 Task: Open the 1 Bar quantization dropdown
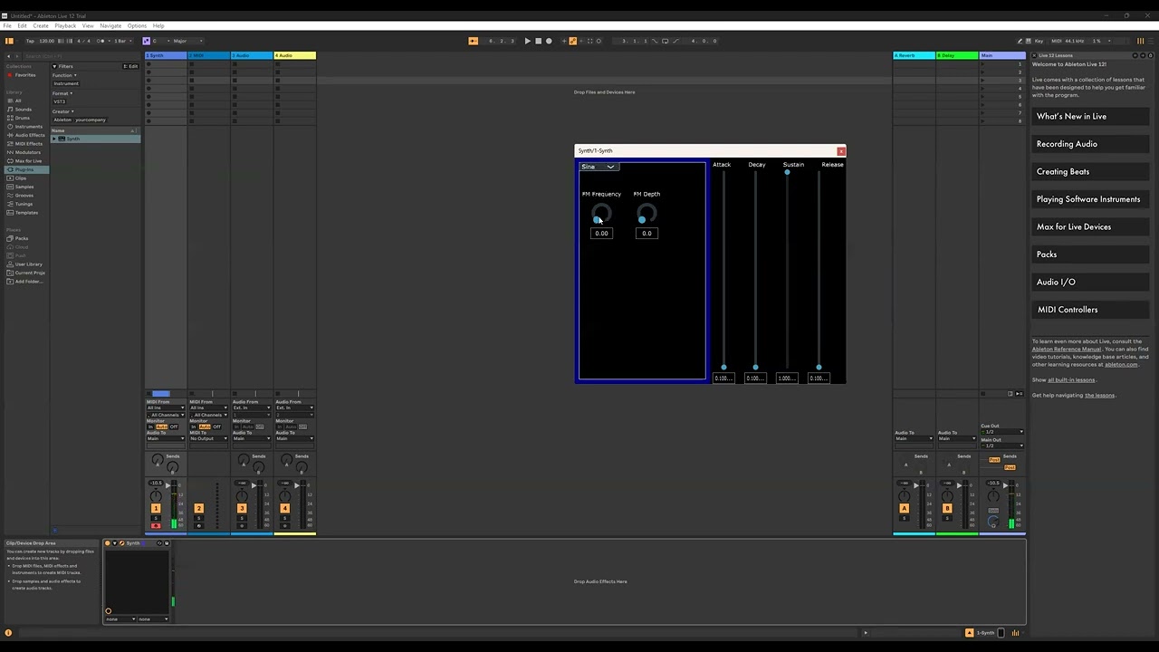click(121, 41)
